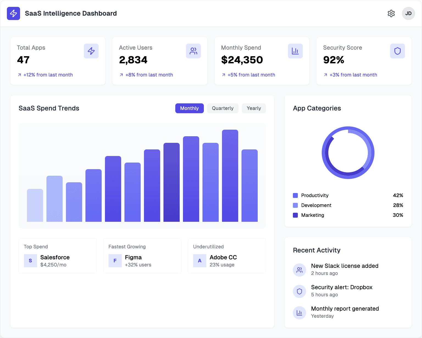Screen dimensions: 422x338
Task: Open the JD profile avatar menu
Action: (409, 13)
